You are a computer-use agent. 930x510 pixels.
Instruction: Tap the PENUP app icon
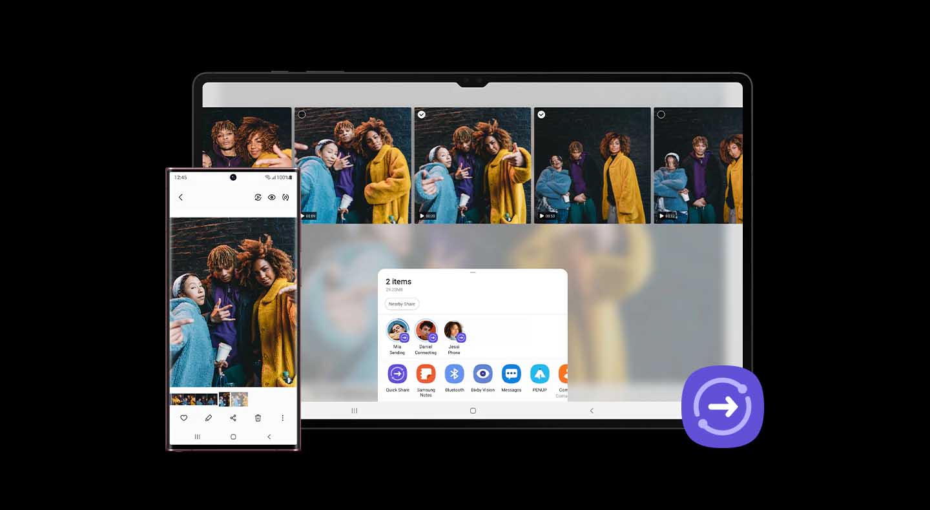(x=539, y=374)
